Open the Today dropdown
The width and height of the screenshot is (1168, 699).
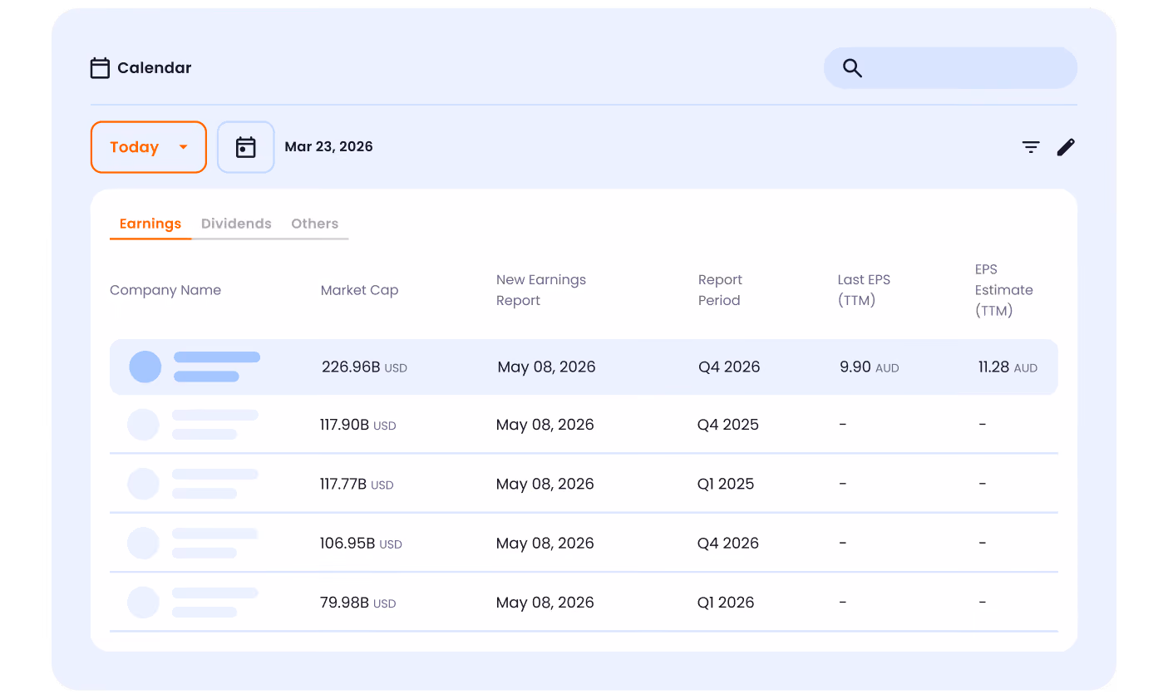[x=149, y=147]
